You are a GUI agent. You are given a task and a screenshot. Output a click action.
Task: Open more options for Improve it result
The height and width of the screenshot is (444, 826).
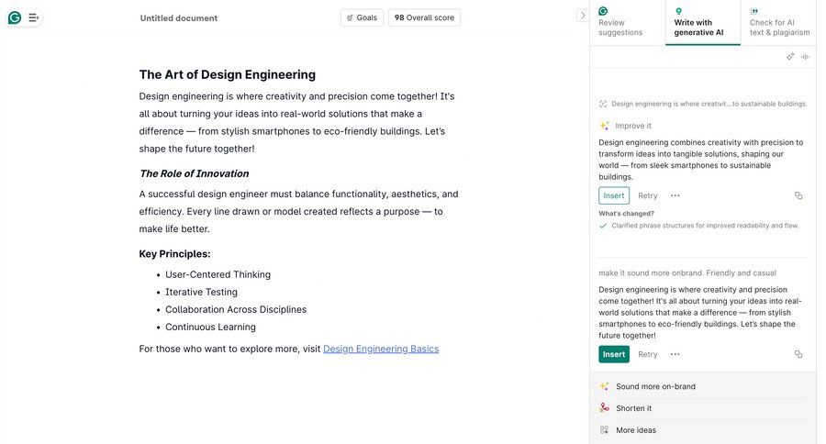(x=675, y=195)
